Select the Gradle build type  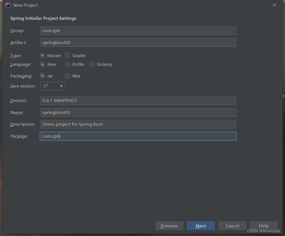click(67, 55)
